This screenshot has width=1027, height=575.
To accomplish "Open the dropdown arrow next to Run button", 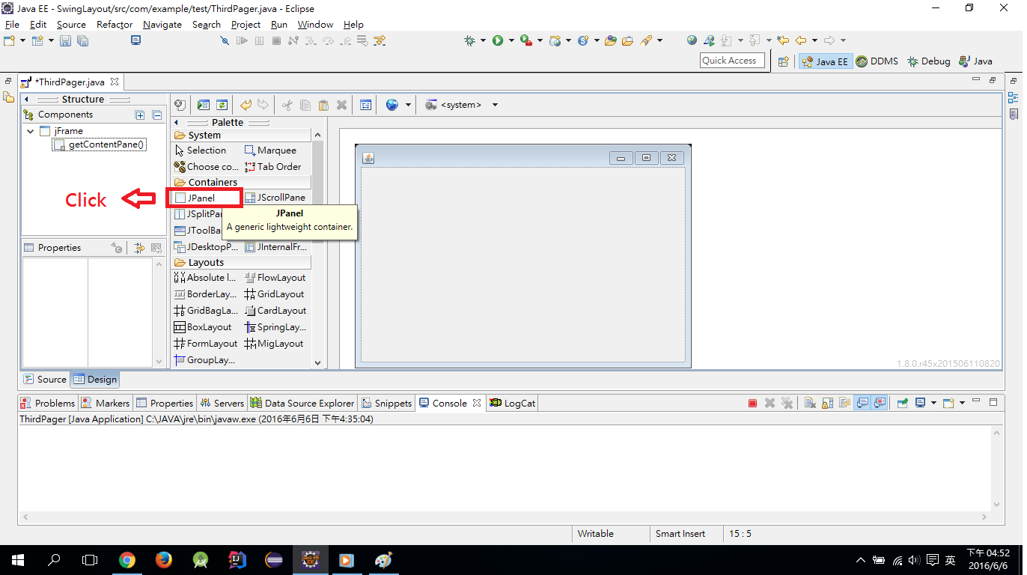I will pyautogui.click(x=511, y=40).
